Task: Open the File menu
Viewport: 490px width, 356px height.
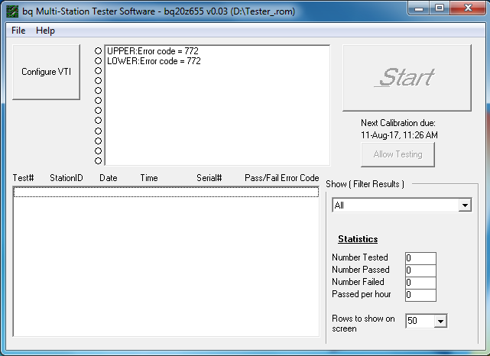Action: [x=18, y=31]
